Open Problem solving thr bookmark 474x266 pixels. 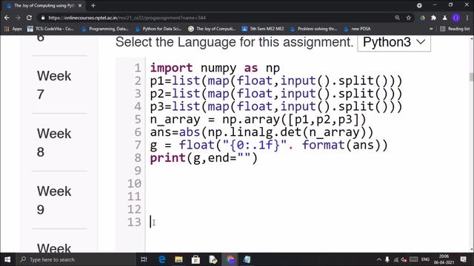313,29
